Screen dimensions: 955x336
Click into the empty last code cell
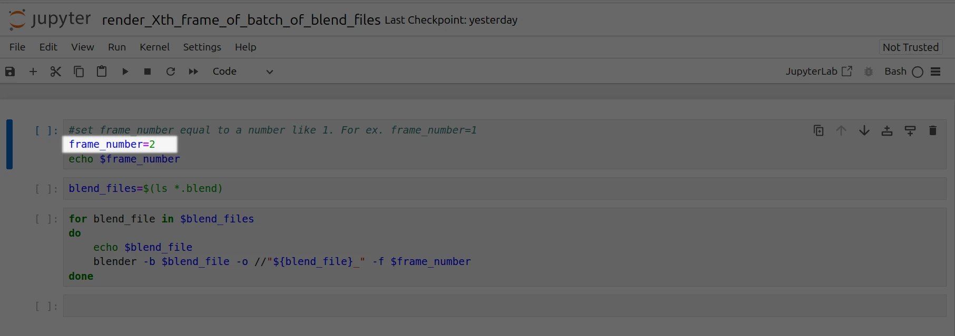pos(505,306)
